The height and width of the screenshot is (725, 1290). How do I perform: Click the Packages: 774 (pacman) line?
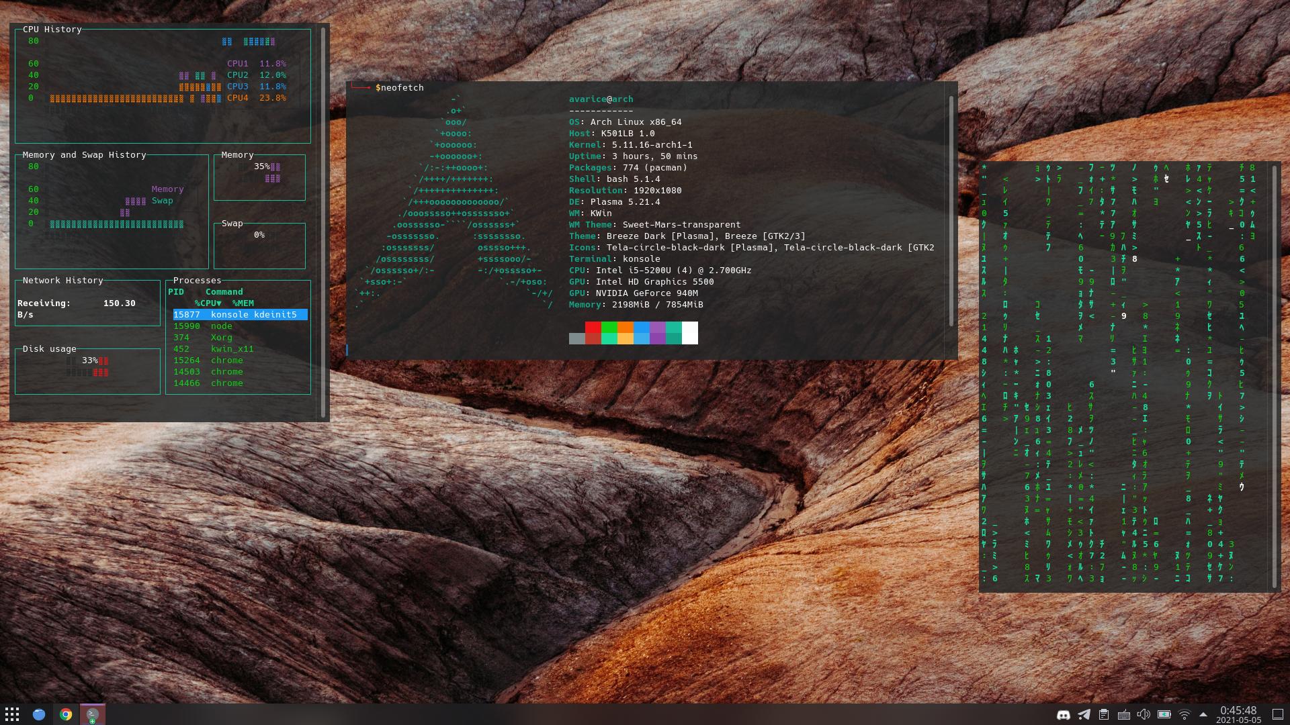tap(628, 168)
